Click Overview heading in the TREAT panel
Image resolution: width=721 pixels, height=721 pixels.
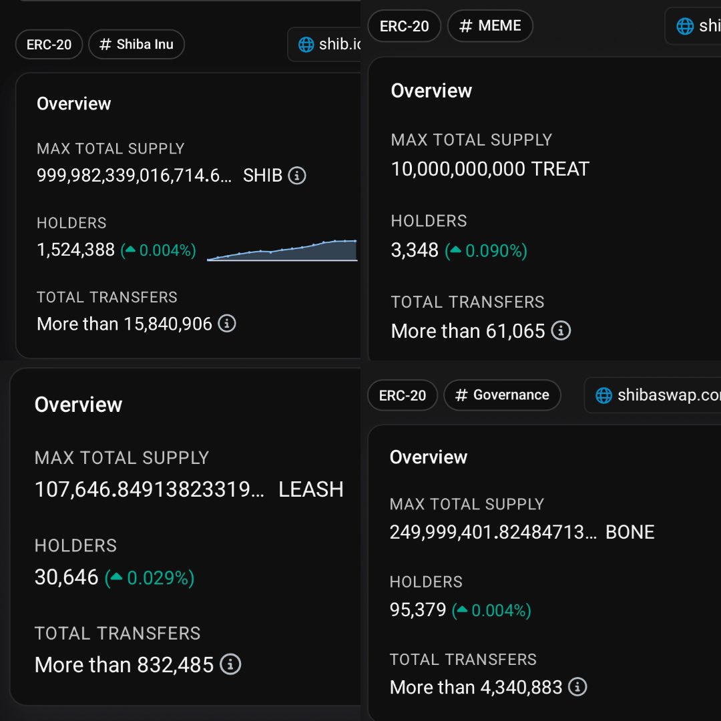pyautogui.click(x=431, y=91)
